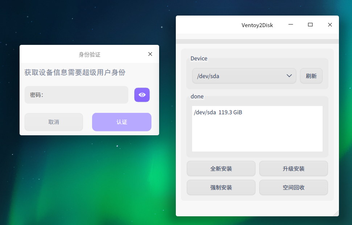Close the Ventoy2Disk window
This screenshot has height=225, width=352.
(330, 25)
